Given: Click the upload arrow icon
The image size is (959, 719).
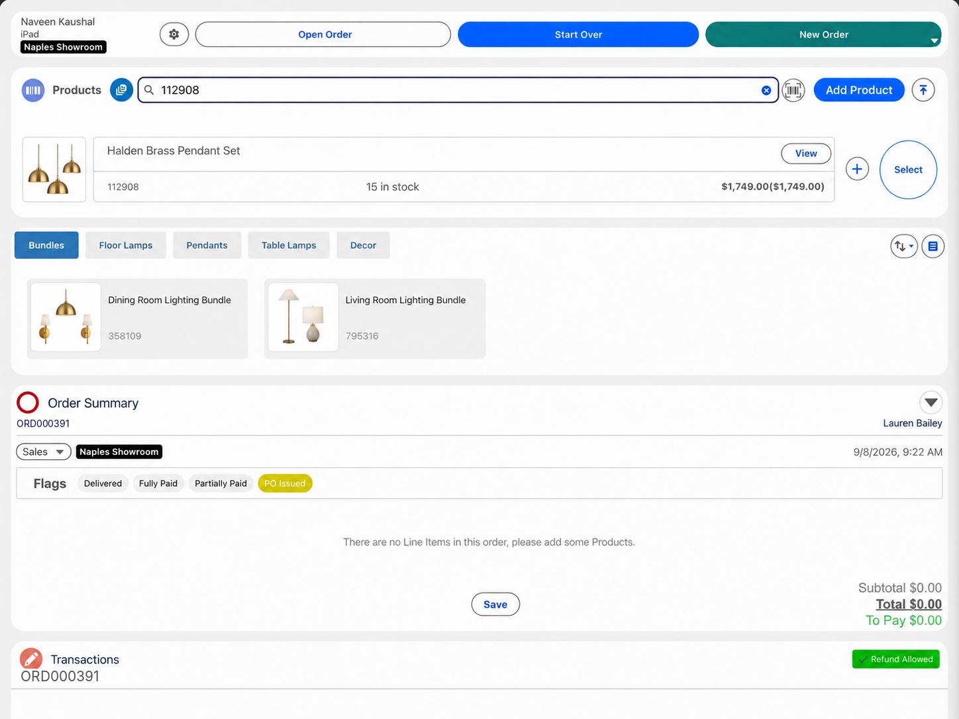Looking at the screenshot, I should click(923, 90).
